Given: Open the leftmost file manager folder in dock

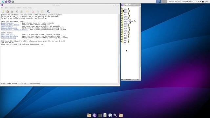Looking at the screenshot, I should 89,115.
